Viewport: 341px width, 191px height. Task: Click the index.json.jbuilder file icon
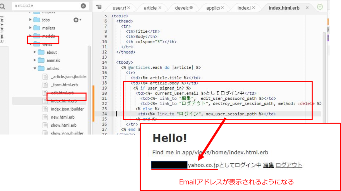pos(45,109)
